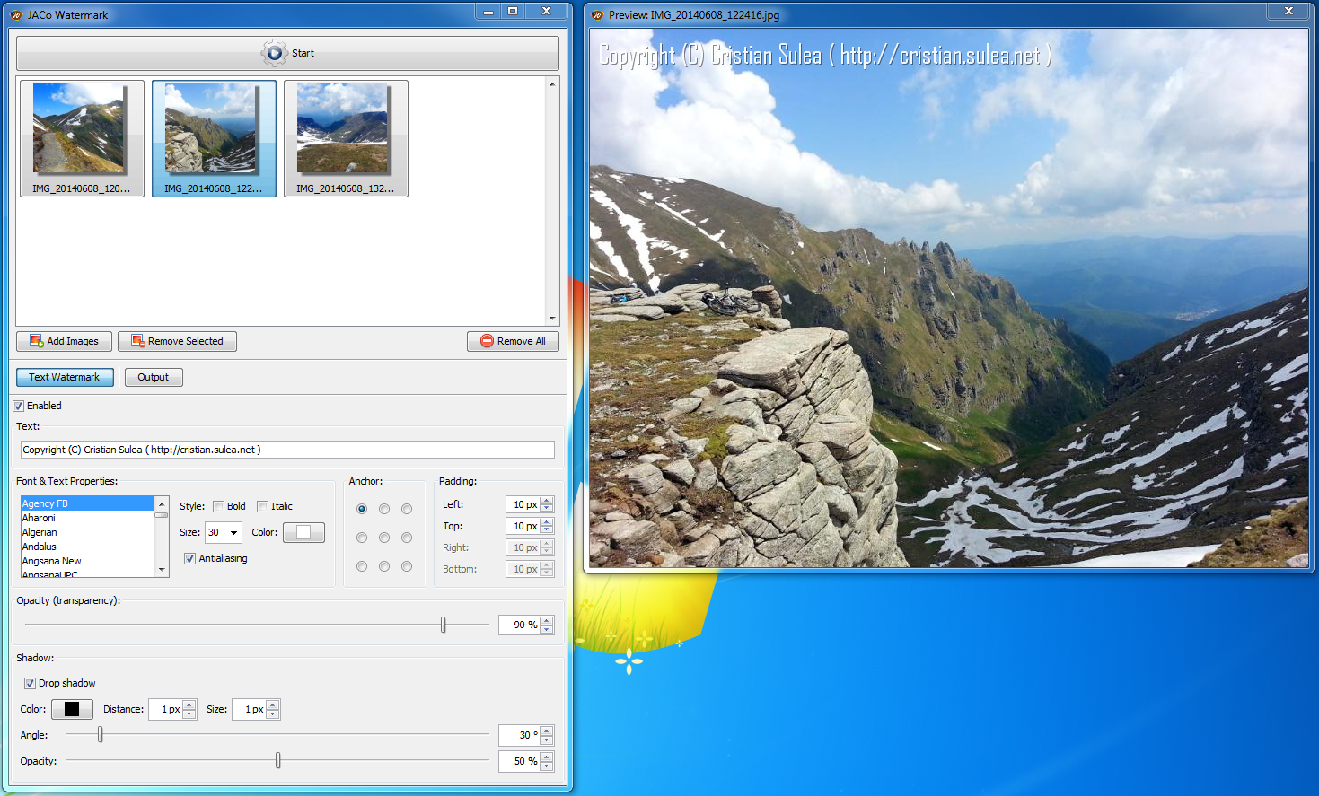The image size is (1319, 796).
Task: Switch to the Output tab
Action: [x=154, y=377]
